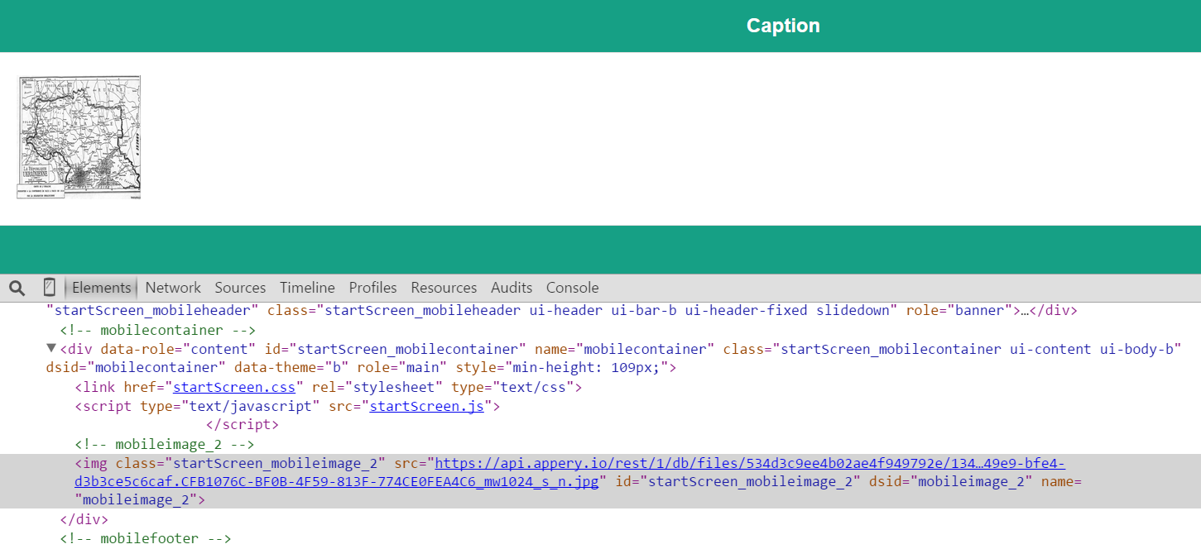This screenshot has height=549, width=1201.
Task: Select the mobilefooter comment line
Action: tap(145, 539)
